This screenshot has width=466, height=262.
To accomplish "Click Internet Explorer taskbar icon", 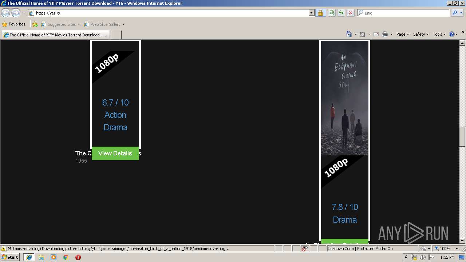I will tap(29, 257).
